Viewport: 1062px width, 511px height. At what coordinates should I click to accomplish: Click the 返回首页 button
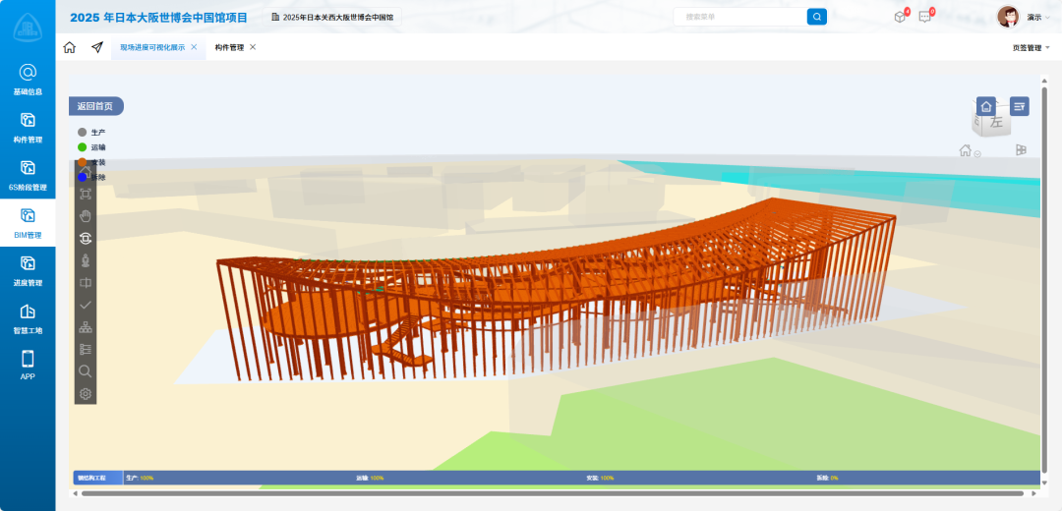click(95, 106)
